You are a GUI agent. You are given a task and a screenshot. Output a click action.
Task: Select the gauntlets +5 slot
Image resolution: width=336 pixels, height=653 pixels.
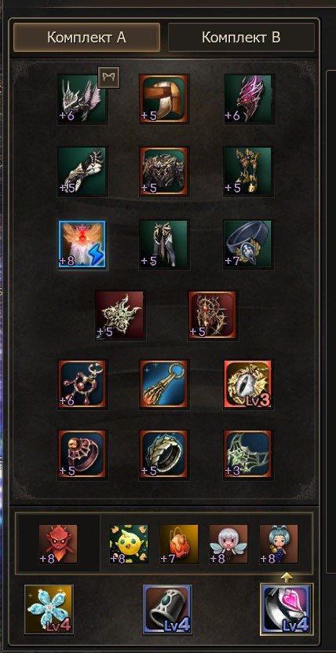[x=82, y=171]
